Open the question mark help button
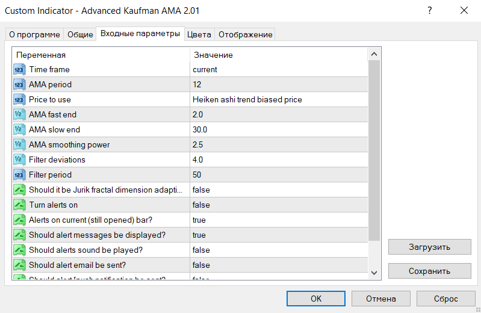Screen dimensions: 481x313 click(x=430, y=10)
